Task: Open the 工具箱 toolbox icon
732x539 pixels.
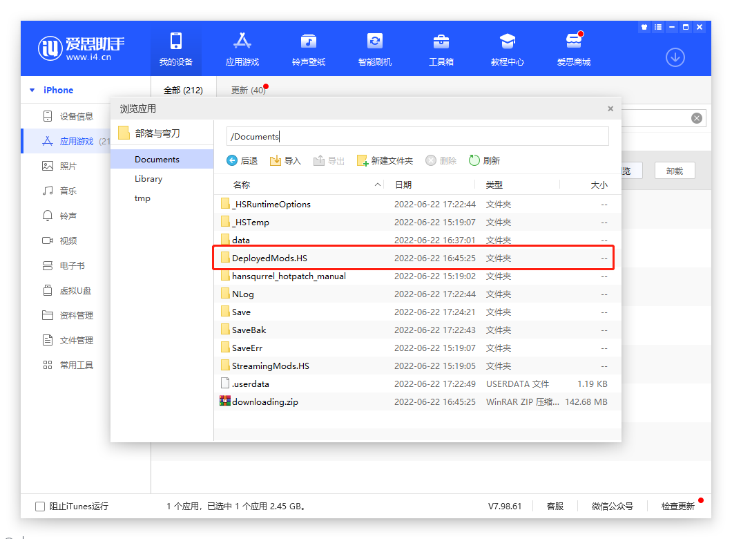Action: [441, 41]
